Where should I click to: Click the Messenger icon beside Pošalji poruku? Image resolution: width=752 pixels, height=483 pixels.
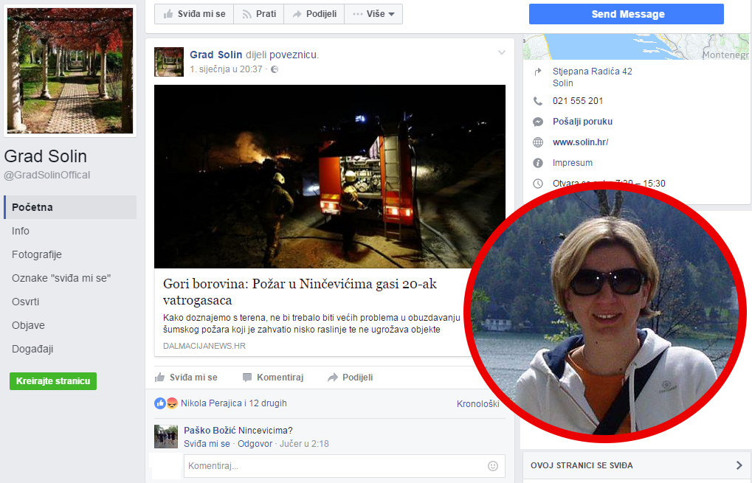click(x=538, y=122)
